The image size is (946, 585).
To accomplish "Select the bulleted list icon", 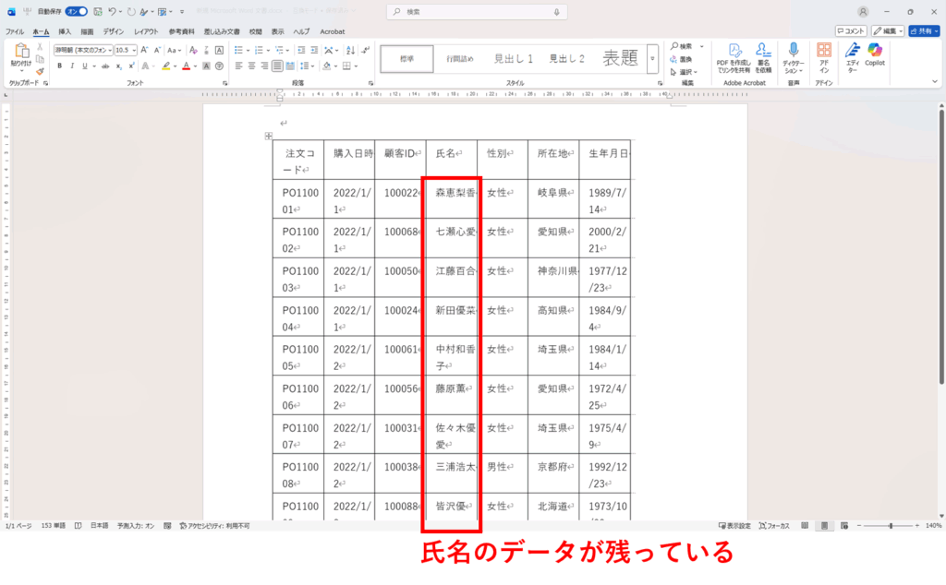I will [x=237, y=50].
